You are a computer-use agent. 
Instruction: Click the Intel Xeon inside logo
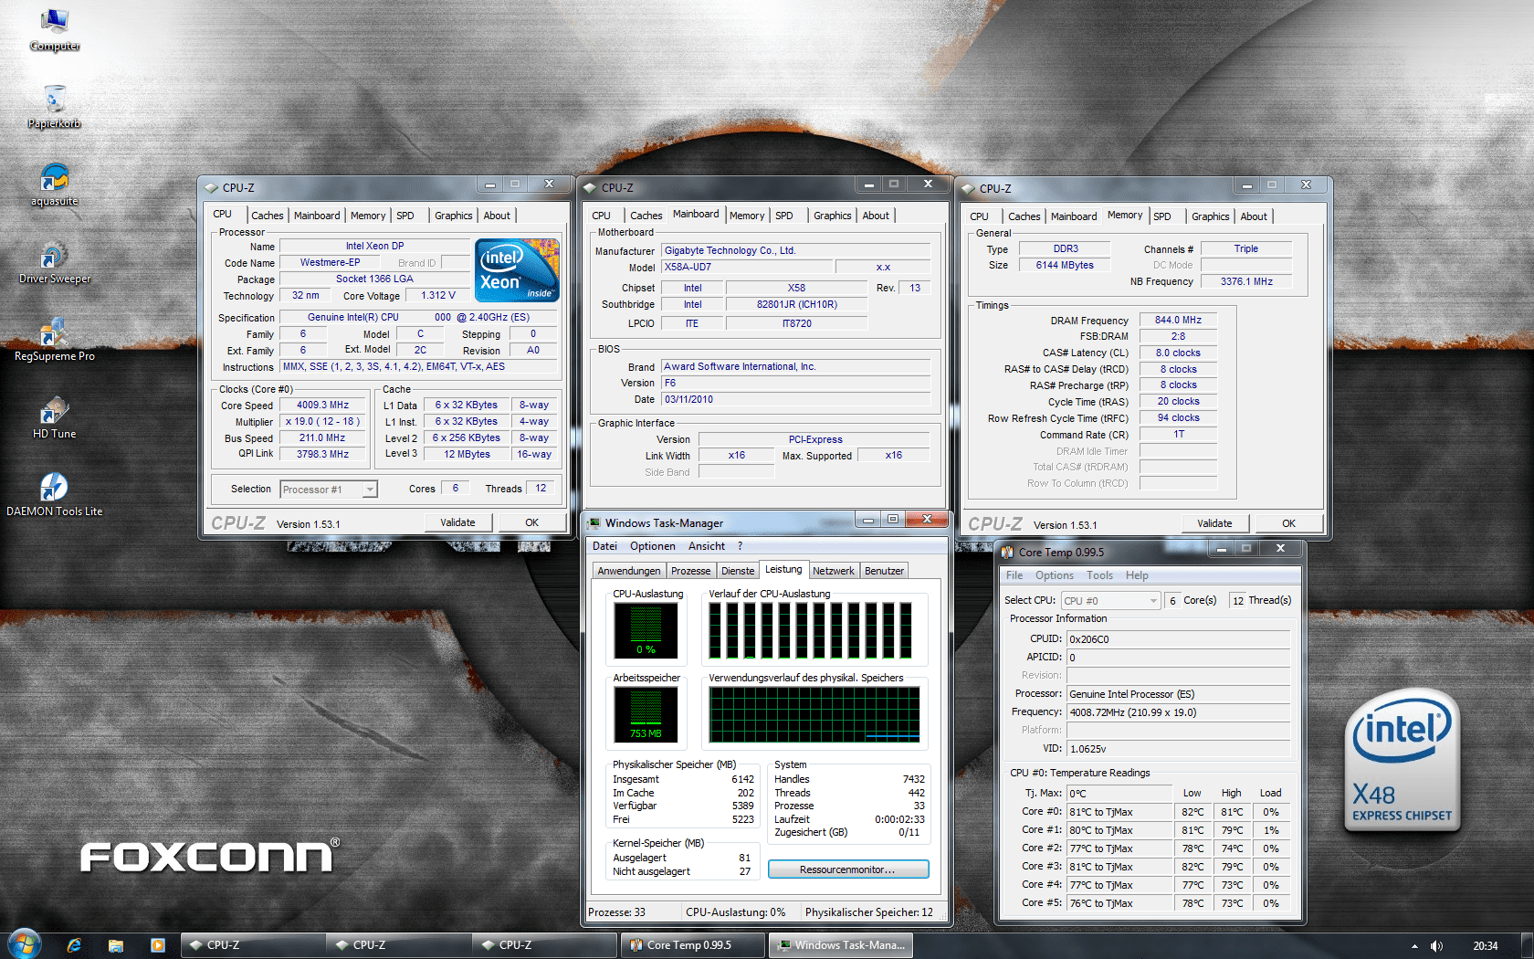tap(517, 270)
